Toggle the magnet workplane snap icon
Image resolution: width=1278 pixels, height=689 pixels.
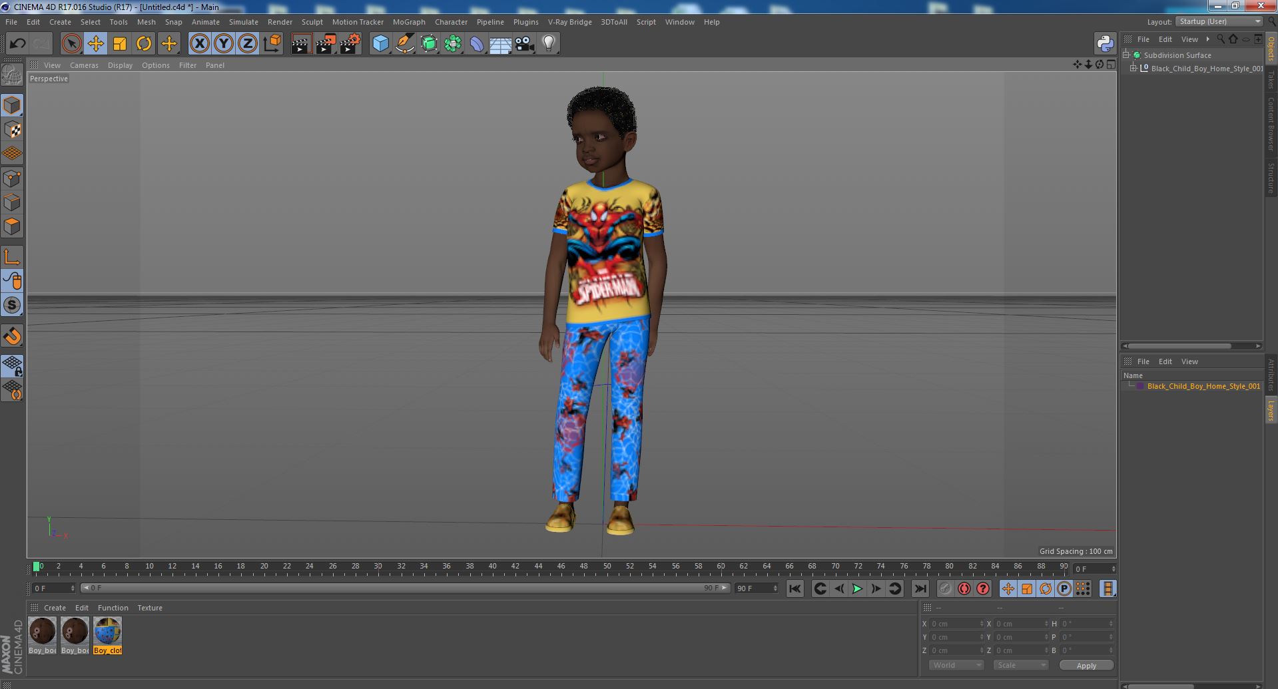tap(12, 336)
